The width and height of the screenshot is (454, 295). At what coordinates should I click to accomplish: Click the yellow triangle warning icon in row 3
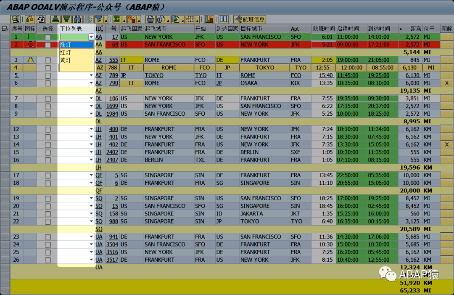click(30, 60)
